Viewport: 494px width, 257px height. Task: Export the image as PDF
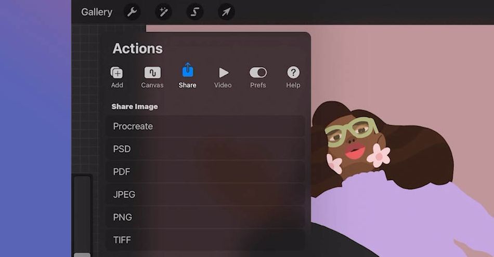205,171
